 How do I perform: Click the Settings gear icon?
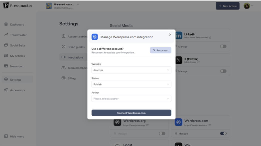(6, 79)
